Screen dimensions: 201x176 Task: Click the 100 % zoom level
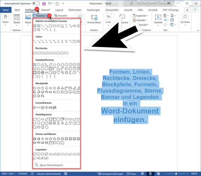(194, 174)
